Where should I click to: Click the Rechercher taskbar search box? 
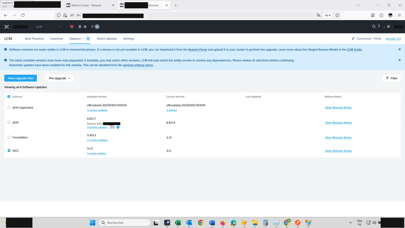[x=125, y=222]
